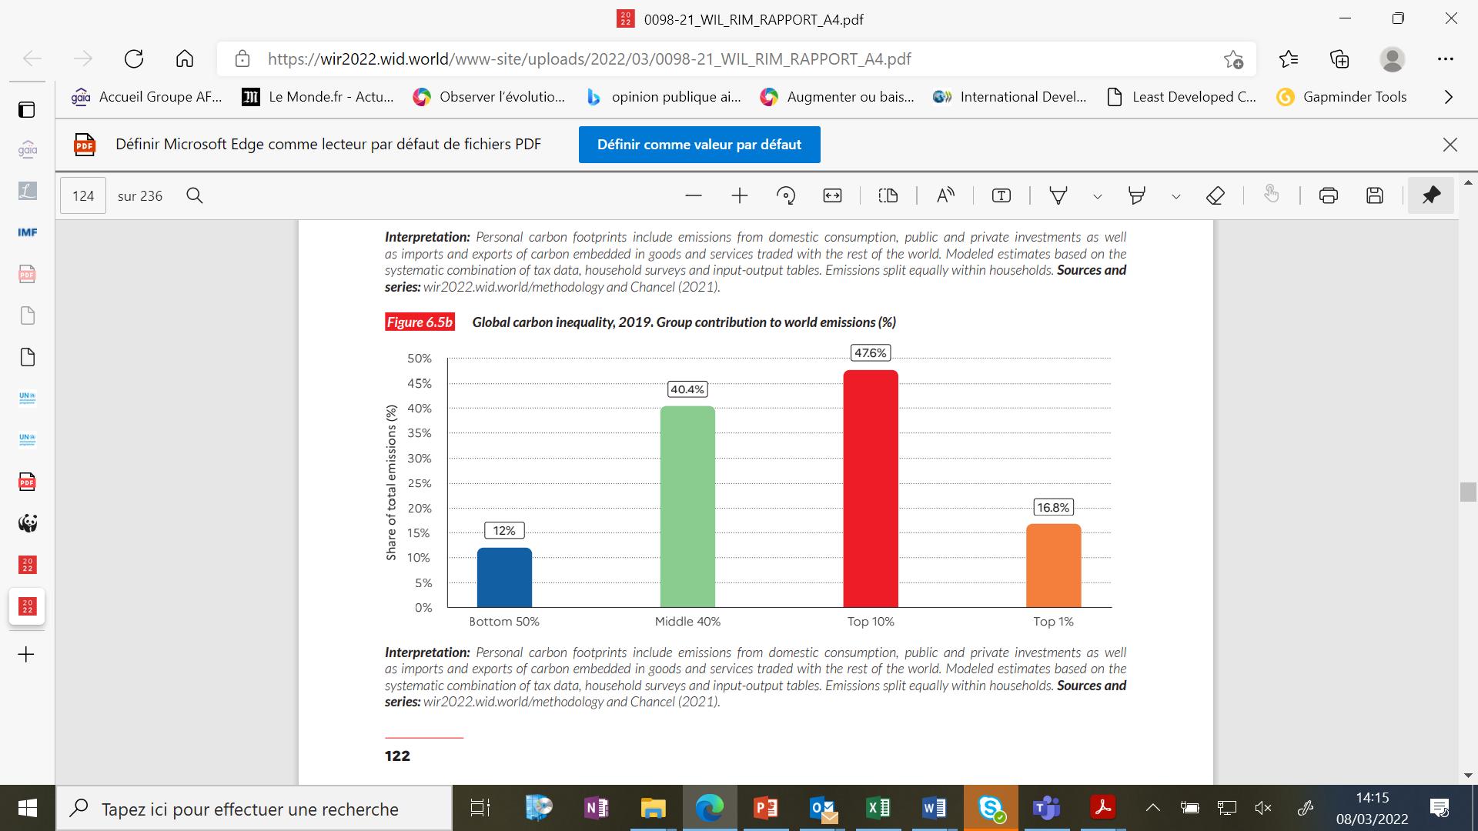Toggle the pinned PDF toolbar
Screen dimensions: 1478x831
pyautogui.click(x=1431, y=195)
